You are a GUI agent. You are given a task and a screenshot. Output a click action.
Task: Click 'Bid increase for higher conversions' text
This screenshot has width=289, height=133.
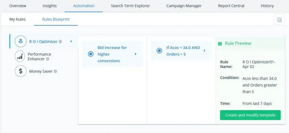112,54
